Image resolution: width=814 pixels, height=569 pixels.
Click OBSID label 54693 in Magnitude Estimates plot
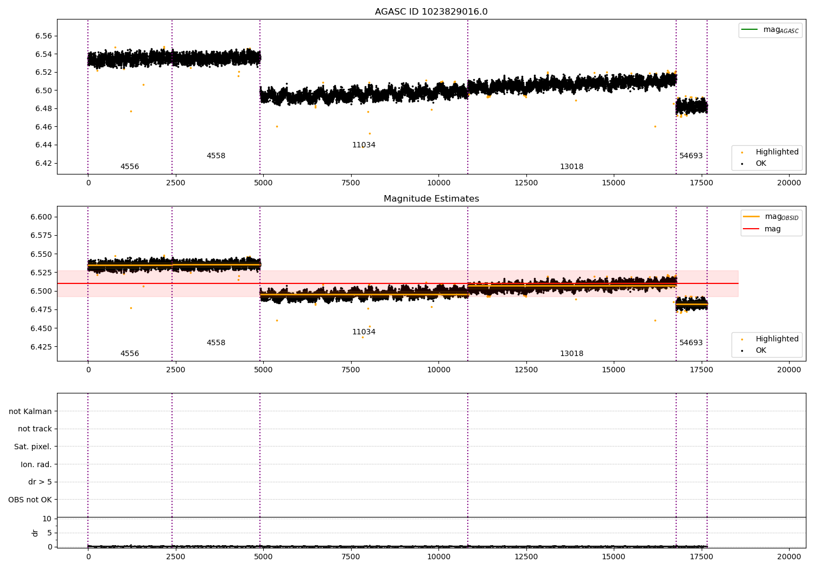pos(691,343)
